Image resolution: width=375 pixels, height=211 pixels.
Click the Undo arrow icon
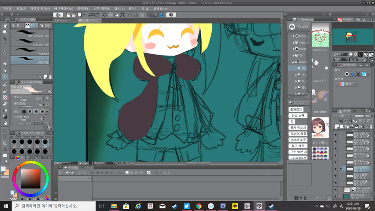[x=91, y=15]
